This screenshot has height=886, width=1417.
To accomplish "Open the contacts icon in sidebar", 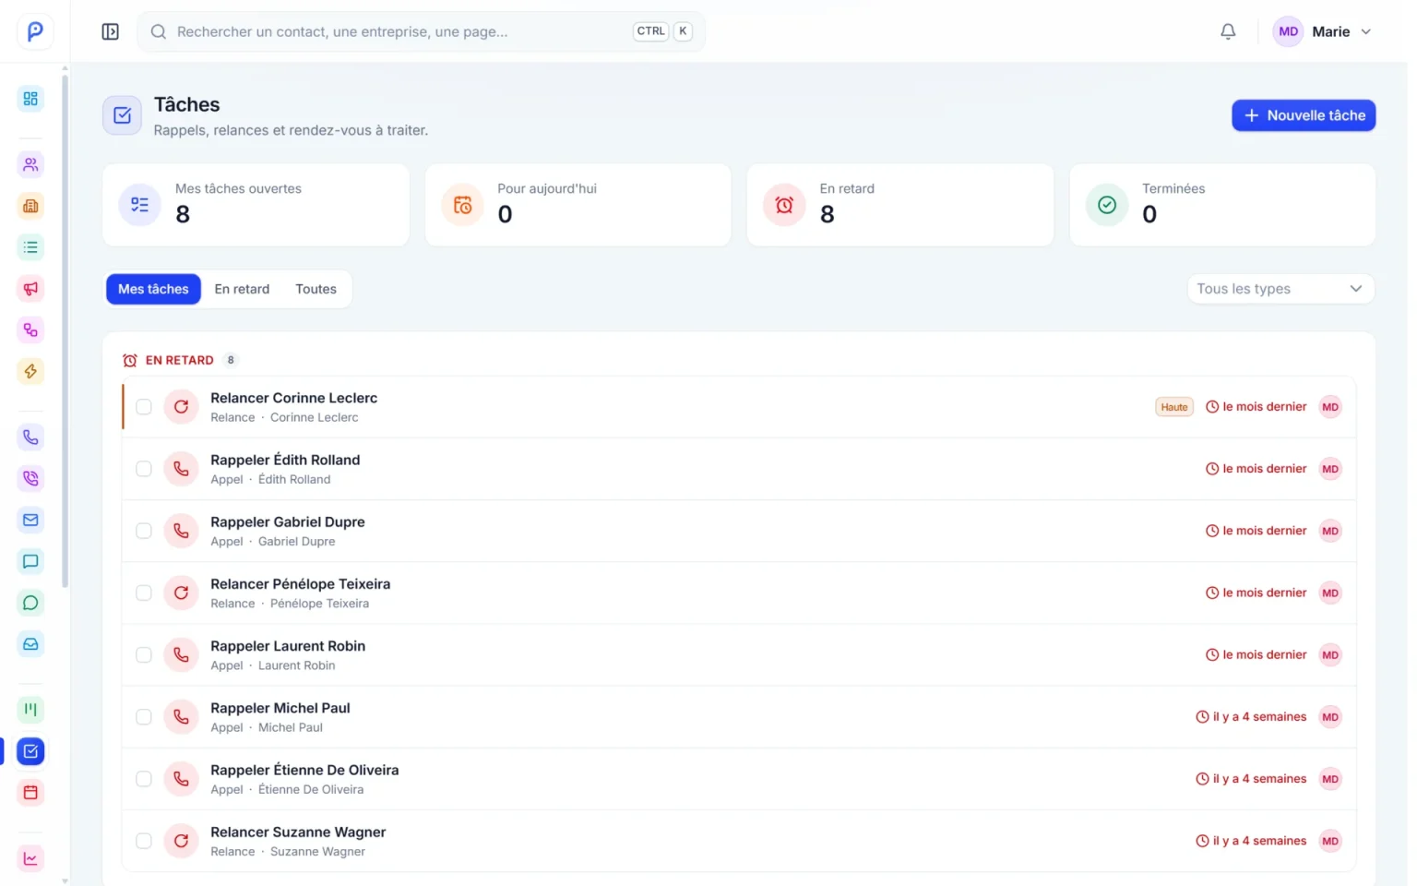I will point(30,164).
